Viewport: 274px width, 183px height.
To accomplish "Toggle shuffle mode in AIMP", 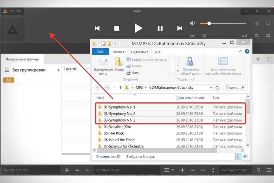I will coord(268,36).
